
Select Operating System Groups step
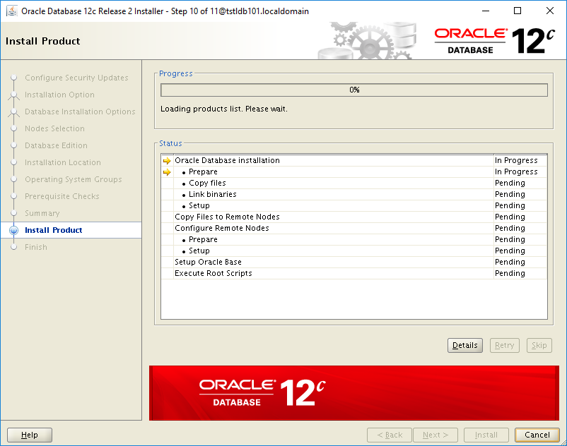coord(74,179)
